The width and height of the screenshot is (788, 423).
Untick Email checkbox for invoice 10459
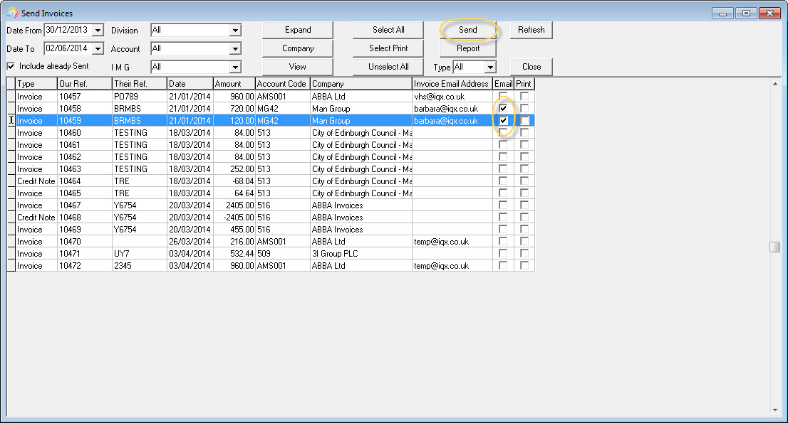[x=503, y=120]
